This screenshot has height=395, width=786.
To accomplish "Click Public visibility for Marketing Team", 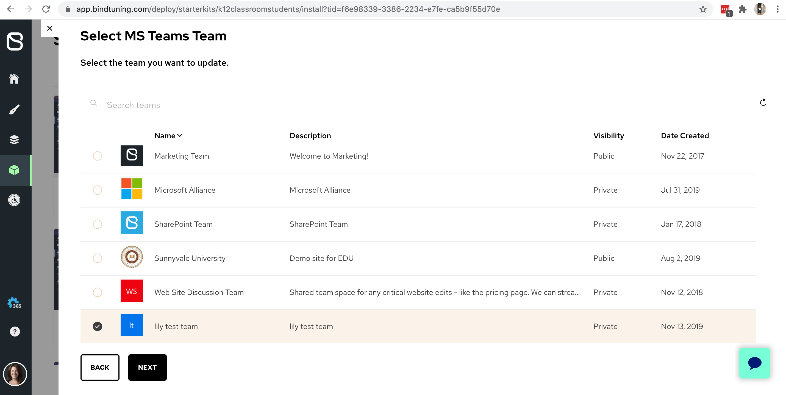I will (x=604, y=156).
